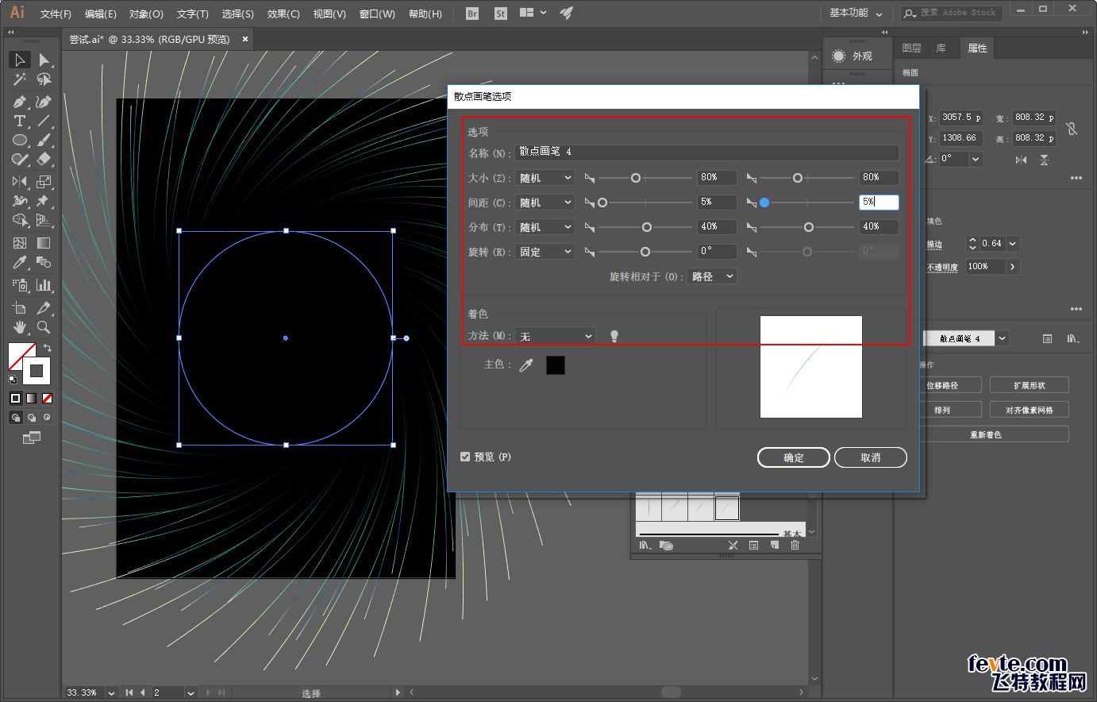Confirm the dialog with OK button
The height and width of the screenshot is (702, 1097).
pos(794,457)
